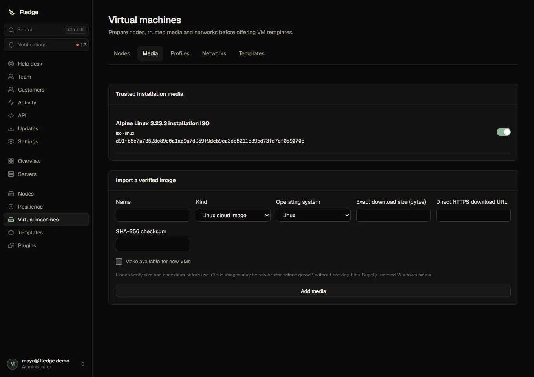Click the sidebar Templates cube icon
Screen dimensions: 534x377
coord(11,232)
